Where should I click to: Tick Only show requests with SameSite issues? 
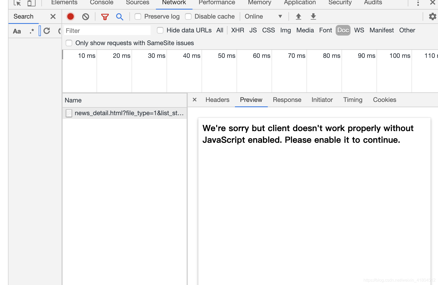coord(69,43)
